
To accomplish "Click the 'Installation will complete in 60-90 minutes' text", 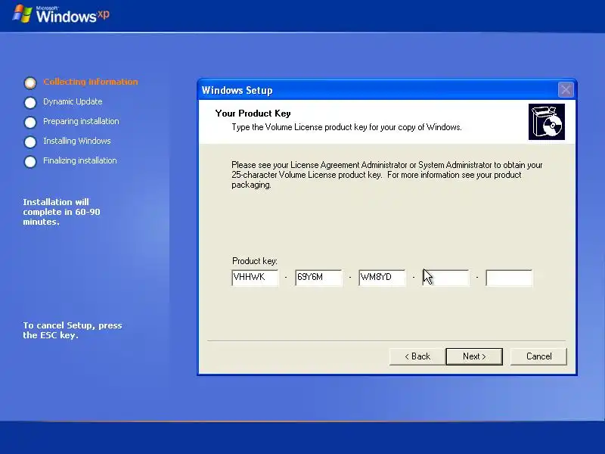I will click(x=61, y=212).
